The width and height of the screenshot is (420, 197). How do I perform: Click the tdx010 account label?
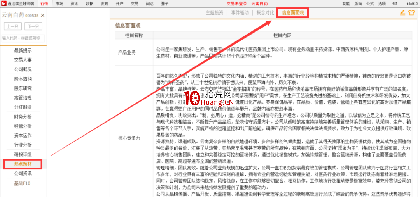pos(412,4)
